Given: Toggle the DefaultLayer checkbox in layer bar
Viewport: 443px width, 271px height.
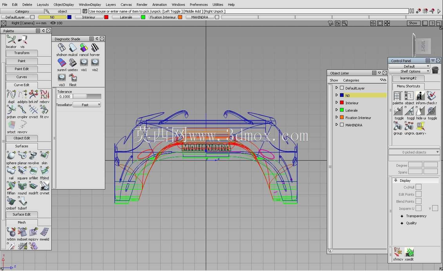Looking at the screenshot, I should pyautogui.click(x=32, y=17).
